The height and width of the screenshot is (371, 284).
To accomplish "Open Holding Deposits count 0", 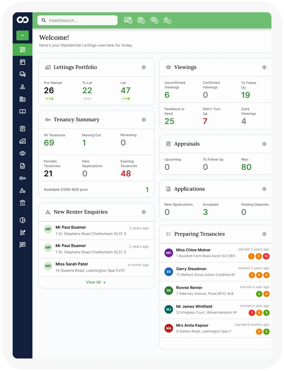I will [x=244, y=212].
